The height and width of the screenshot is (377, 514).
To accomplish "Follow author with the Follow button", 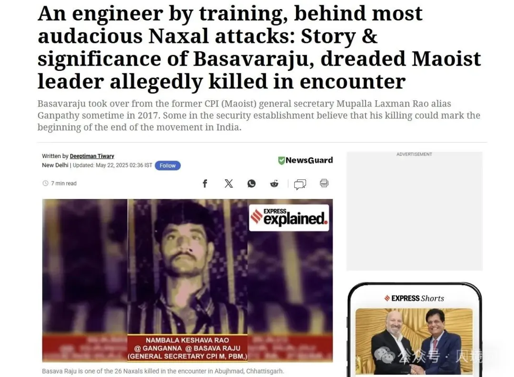I will [168, 166].
